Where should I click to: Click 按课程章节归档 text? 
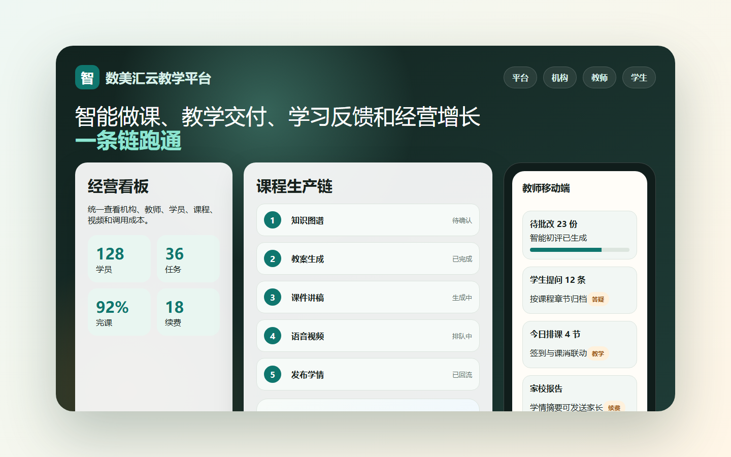click(558, 299)
